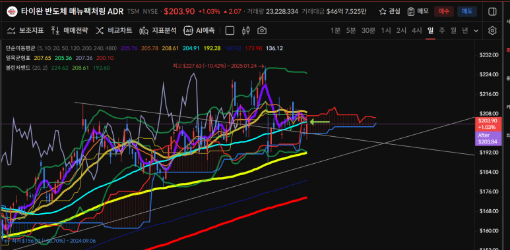Screen dimensions: 510x250
Task: Click the Bollinger 224.62 value
Action: pyautogui.click(x=60, y=68)
